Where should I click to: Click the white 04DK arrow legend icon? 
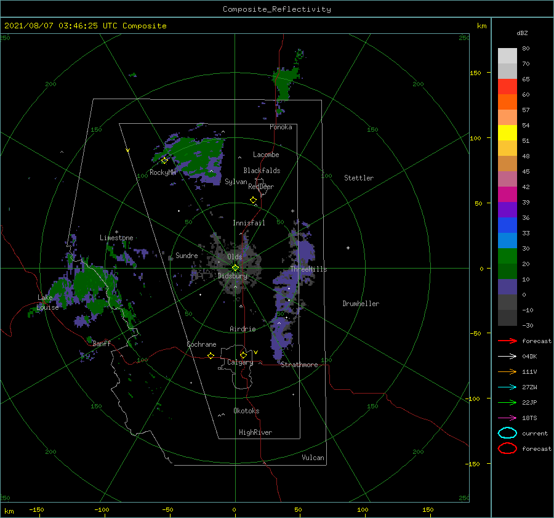pyautogui.click(x=507, y=357)
